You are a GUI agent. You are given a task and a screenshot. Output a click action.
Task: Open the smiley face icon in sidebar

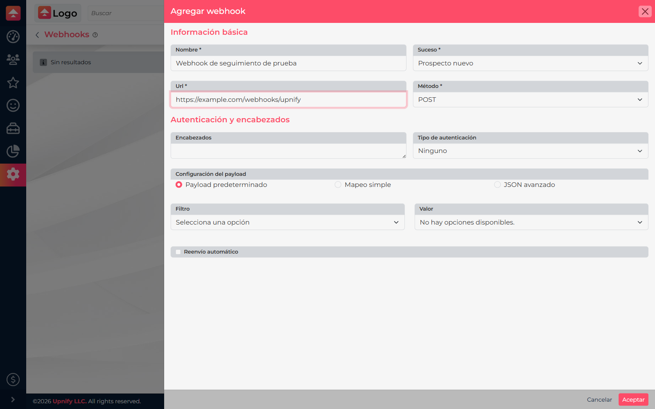coord(13,106)
